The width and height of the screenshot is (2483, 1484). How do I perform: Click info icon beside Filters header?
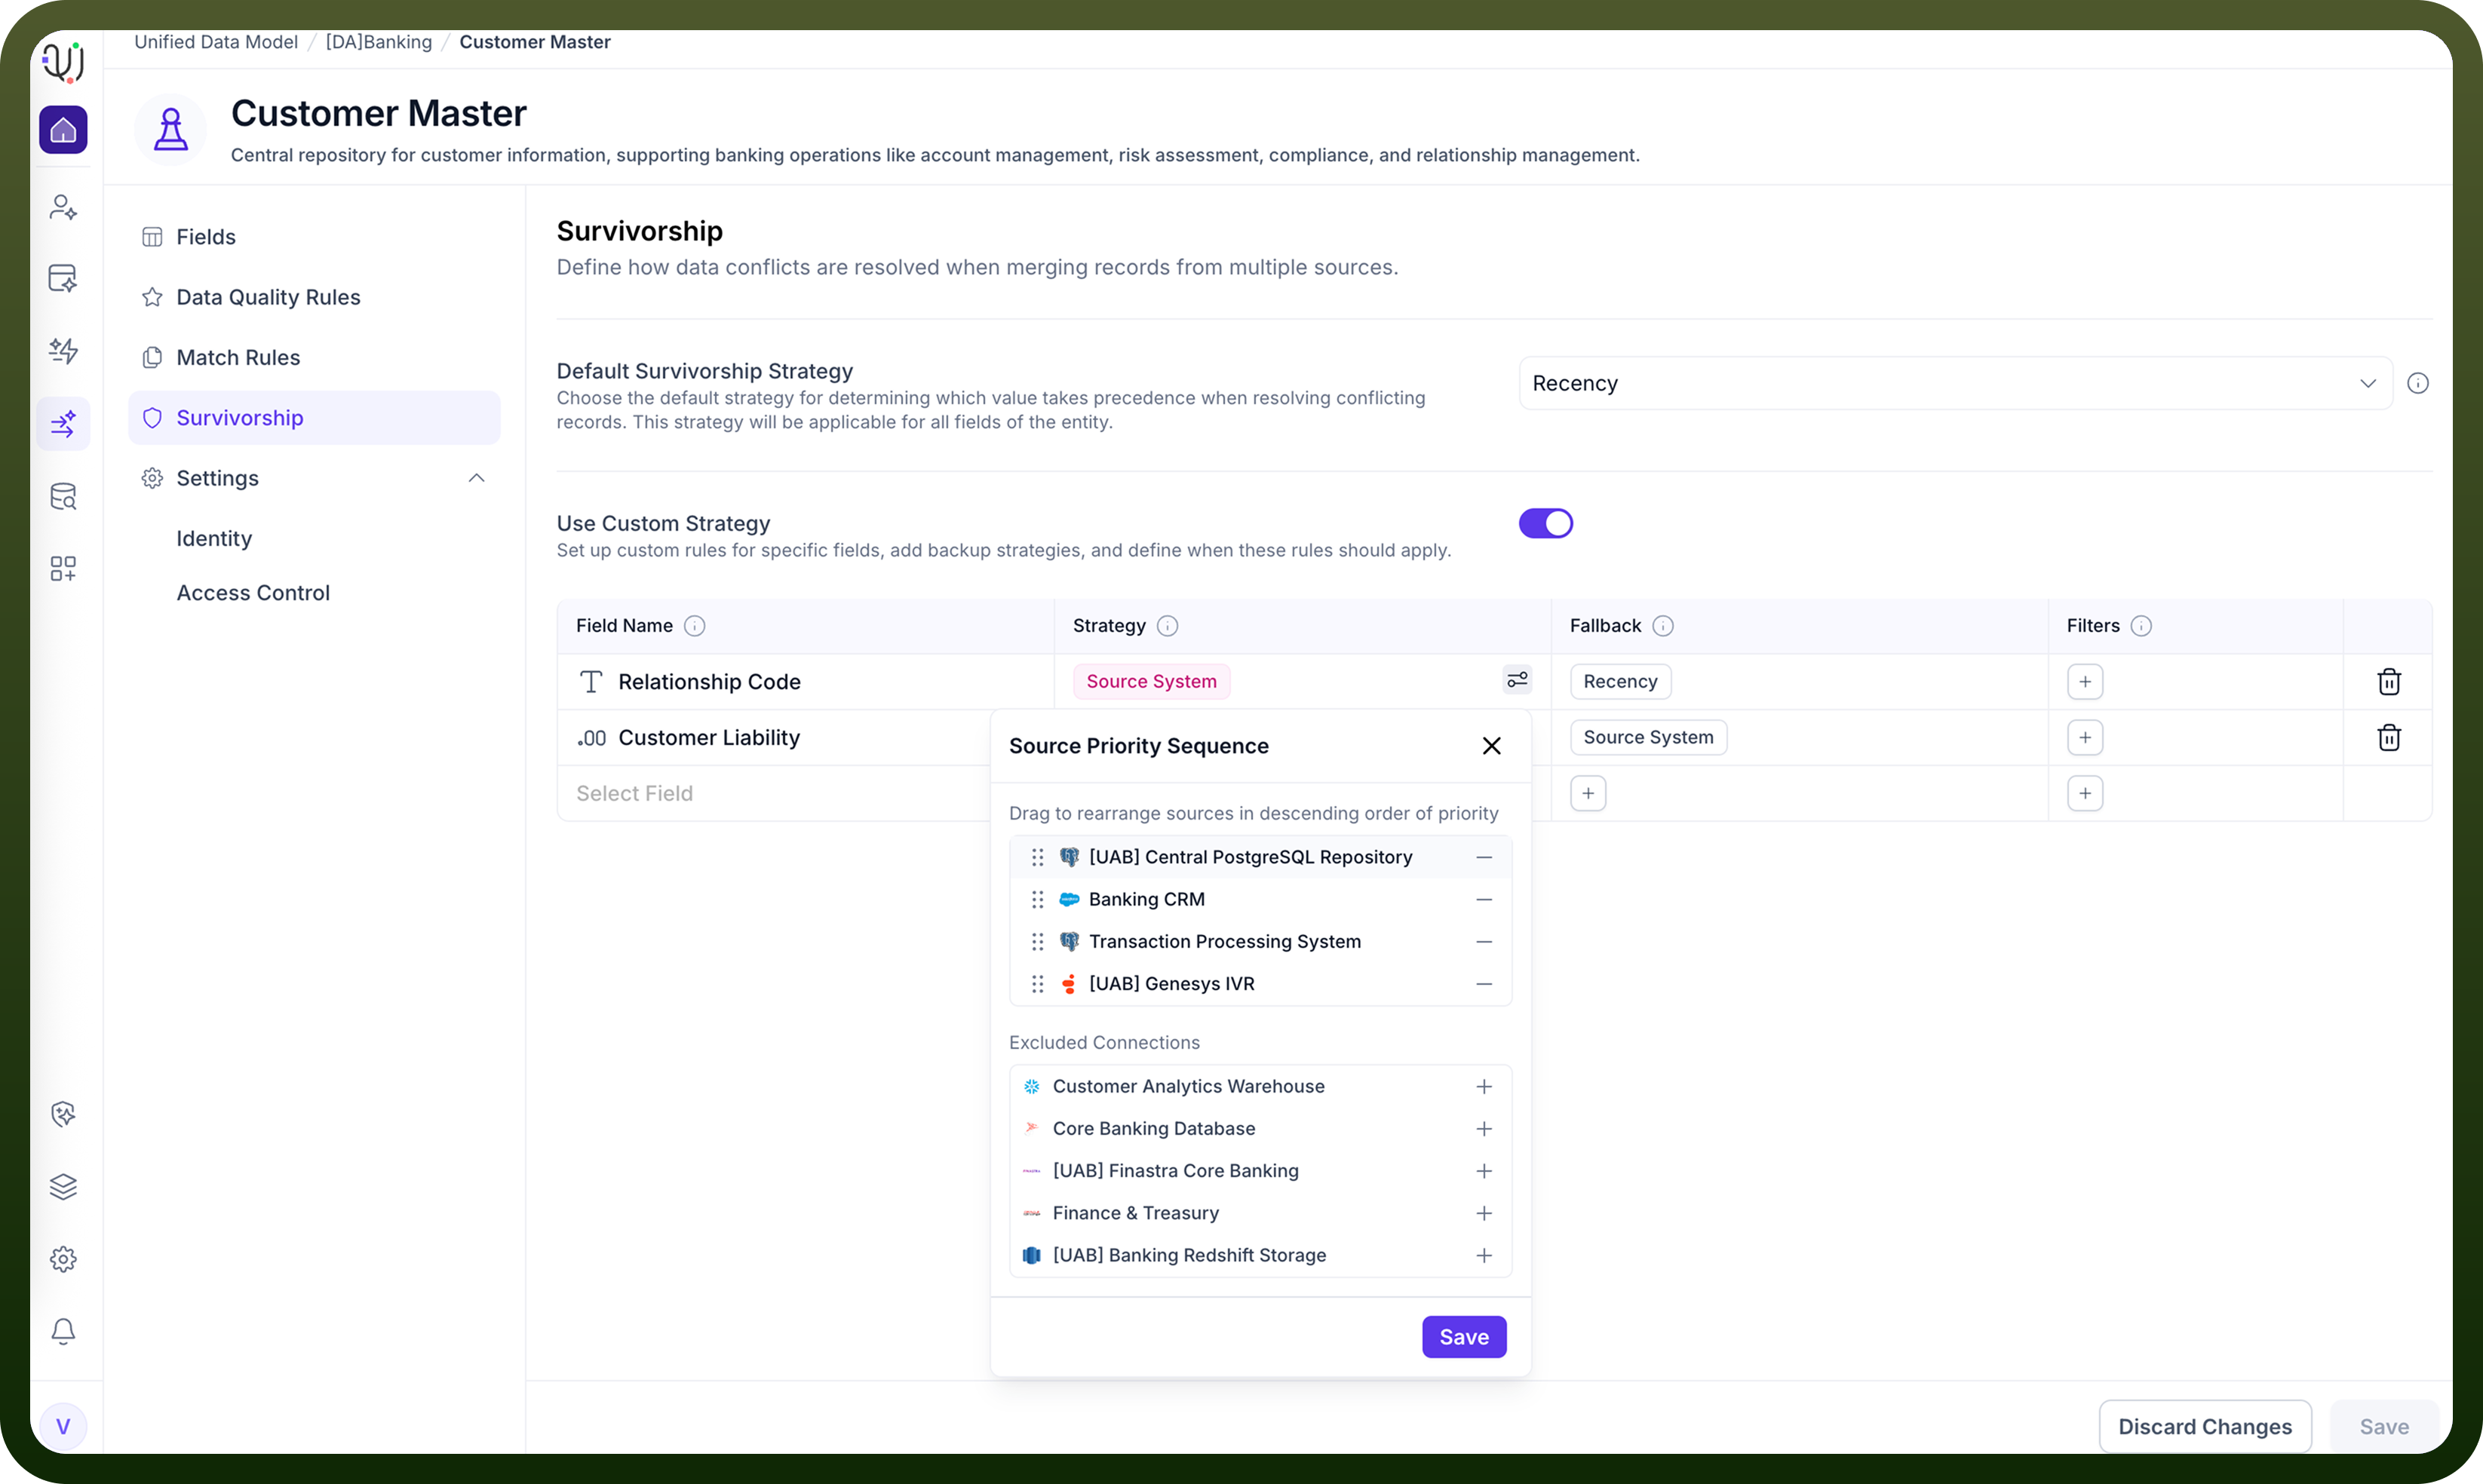tap(2141, 626)
